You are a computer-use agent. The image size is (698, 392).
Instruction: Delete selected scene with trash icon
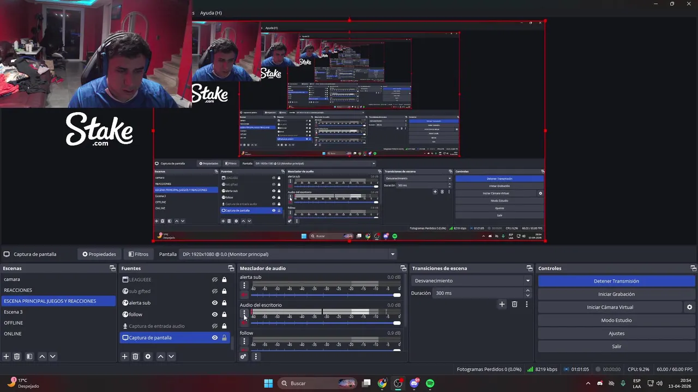click(x=17, y=357)
